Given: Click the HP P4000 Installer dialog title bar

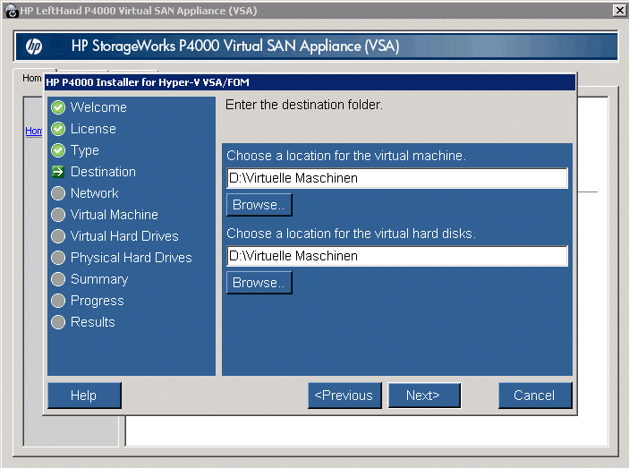Looking at the screenshot, I should pos(310,82).
